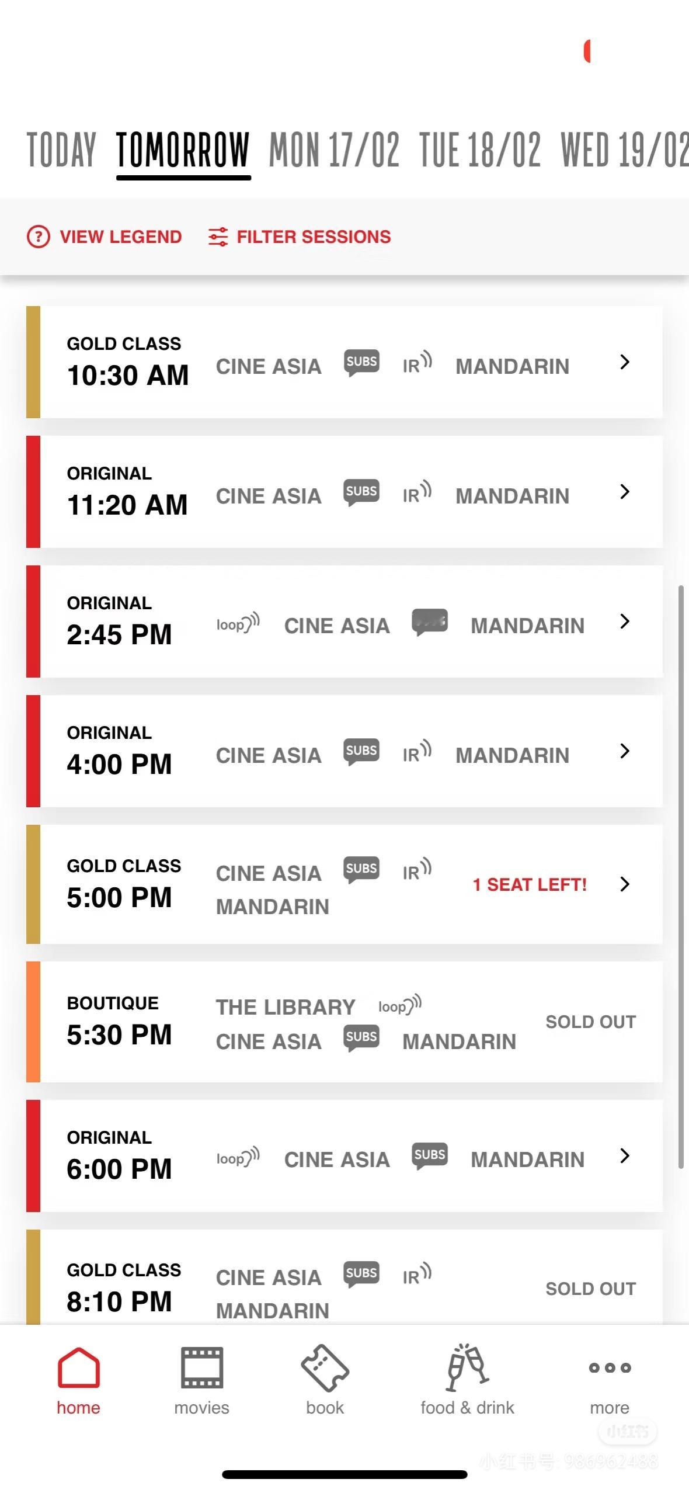
Task: Tap the question mark legend icon
Action: 39,237
